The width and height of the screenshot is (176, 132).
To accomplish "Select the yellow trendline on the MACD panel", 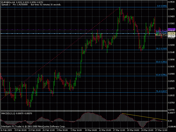I will (144, 117).
